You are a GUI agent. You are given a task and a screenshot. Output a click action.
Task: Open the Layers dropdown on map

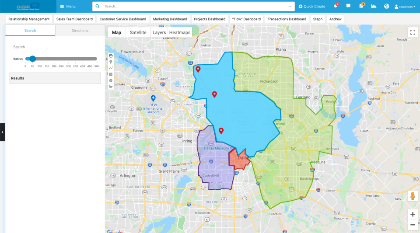click(159, 32)
